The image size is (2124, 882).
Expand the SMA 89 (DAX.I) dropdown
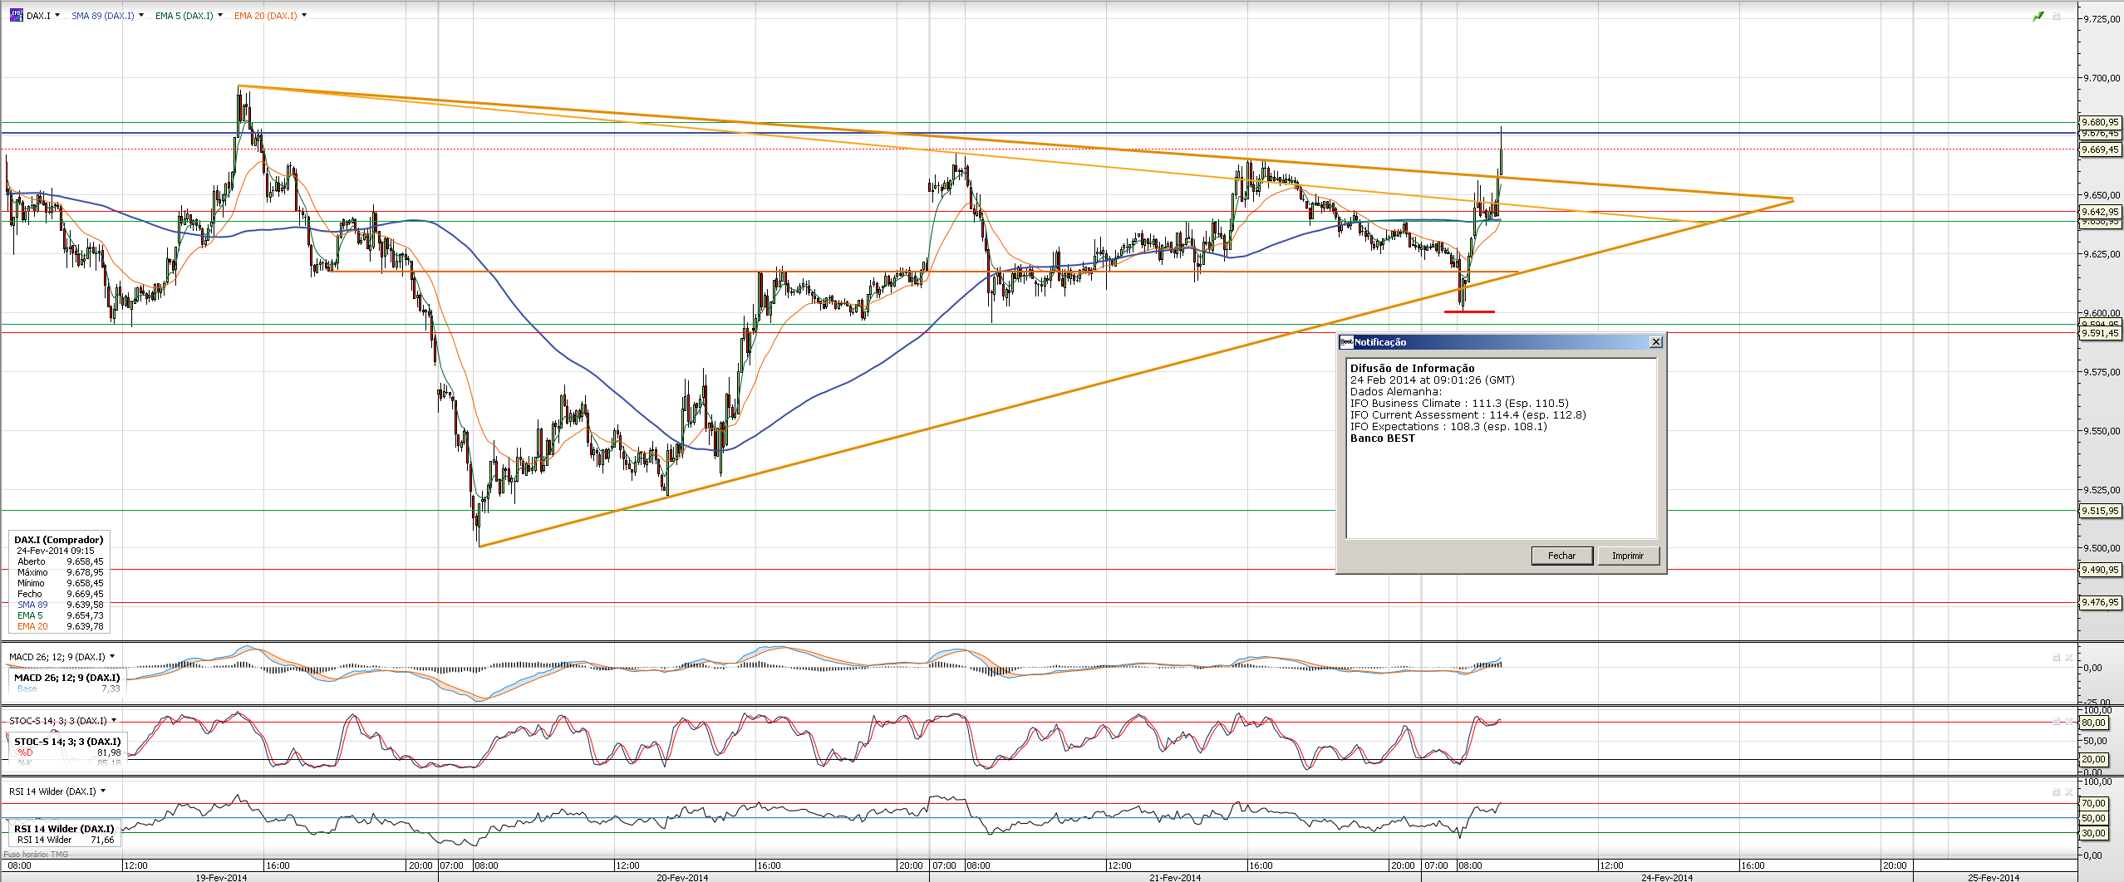pos(141,16)
